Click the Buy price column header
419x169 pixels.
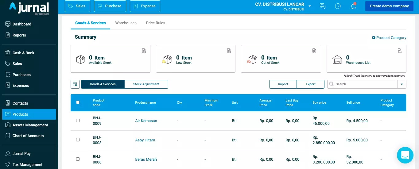coord(319,103)
